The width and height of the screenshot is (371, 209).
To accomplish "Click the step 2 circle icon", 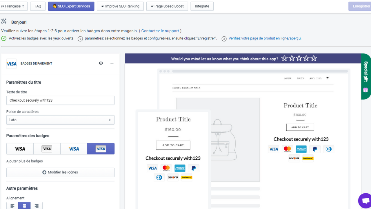I will point(80,39).
